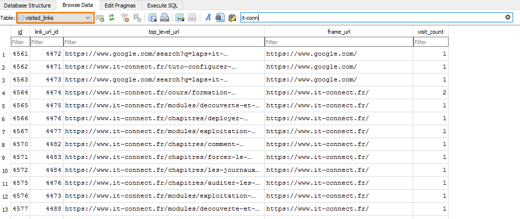
Task: Select the chapitres/deployer top_level_url cell
Action: point(164,118)
